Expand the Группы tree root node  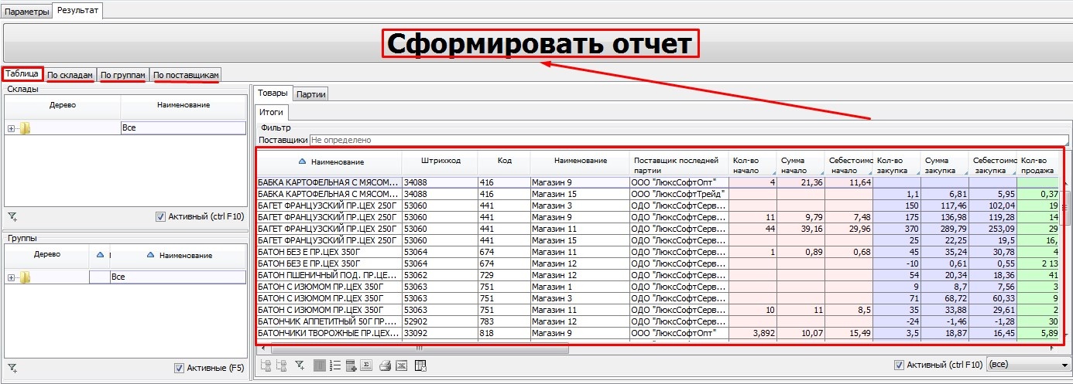pyautogui.click(x=11, y=277)
